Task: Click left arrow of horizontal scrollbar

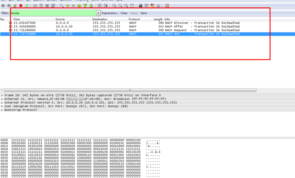Action: (2, 90)
